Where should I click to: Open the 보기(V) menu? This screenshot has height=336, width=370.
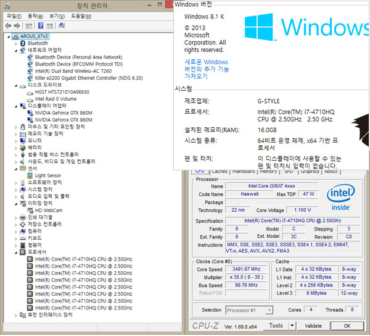coord(57,16)
